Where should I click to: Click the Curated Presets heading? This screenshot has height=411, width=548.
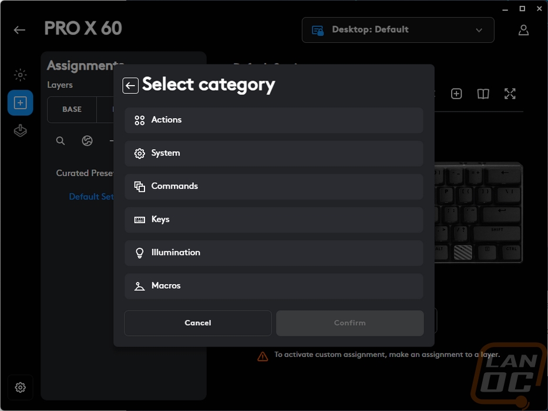[85, 173]
